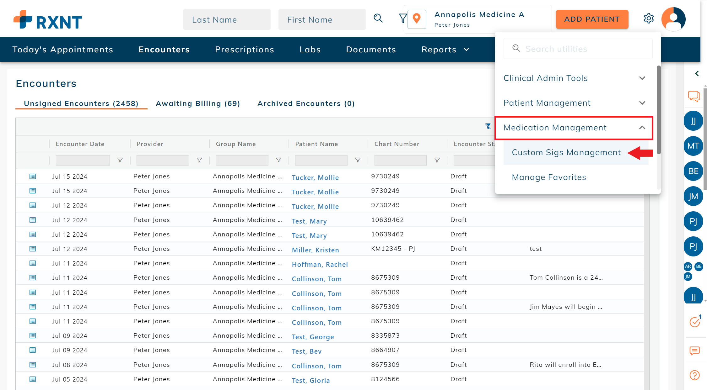707x390 pixels.
Task: Open the messages icon in sidebar
Action: pos(694,350)
